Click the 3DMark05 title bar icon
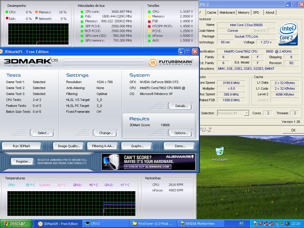The image size is (304, 228). pos(1,52)
